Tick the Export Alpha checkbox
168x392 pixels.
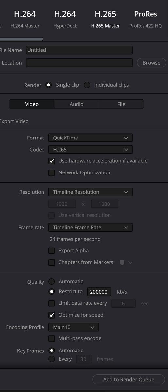pyautogui.click(x=52, y=251)
